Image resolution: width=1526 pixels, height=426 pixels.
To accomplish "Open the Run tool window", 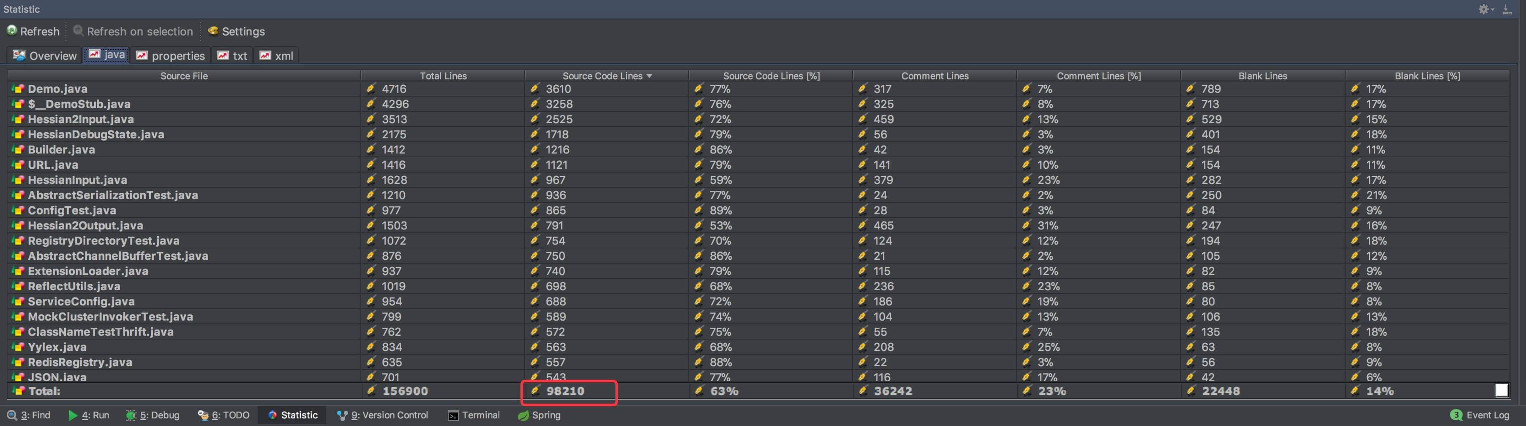I will pos(89,415).
